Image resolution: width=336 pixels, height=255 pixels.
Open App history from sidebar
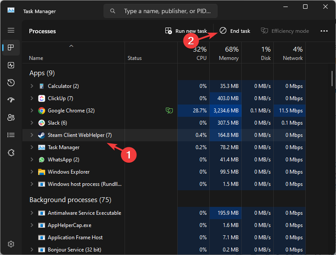(11, 83)
